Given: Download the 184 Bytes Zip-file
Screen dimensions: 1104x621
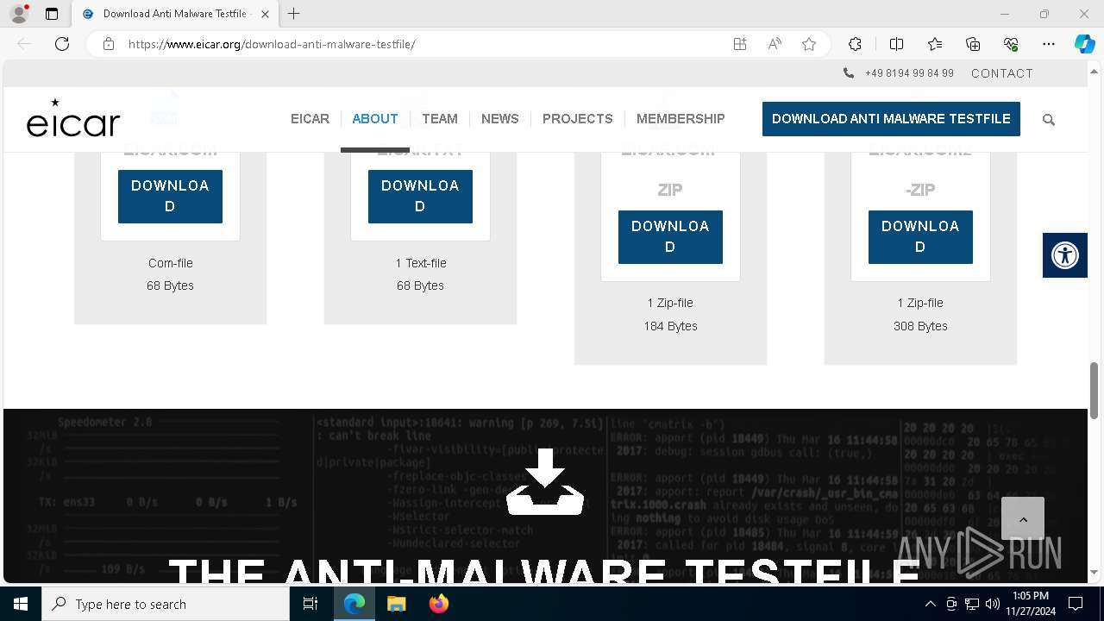Looking at the screenshot, I should [x=670, y=237].
